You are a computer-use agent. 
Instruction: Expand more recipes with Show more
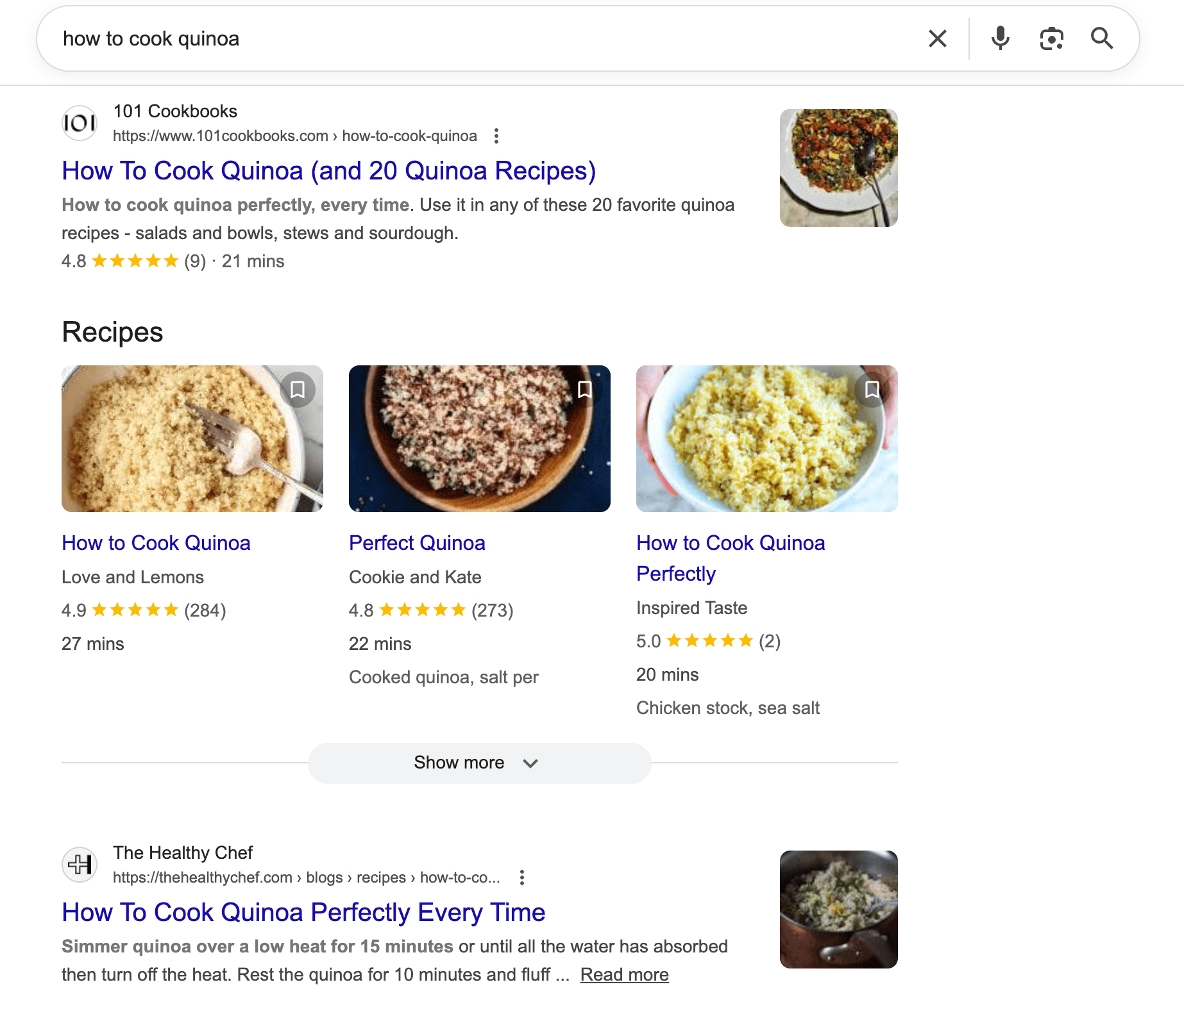pyautogui.click(x=459, y=763)
